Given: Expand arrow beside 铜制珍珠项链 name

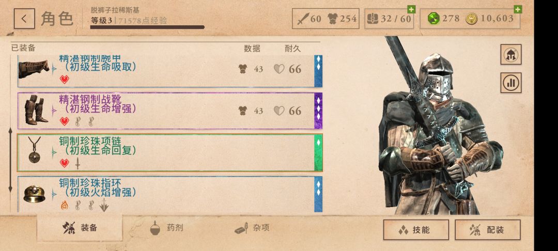Looking at the screenshot, I should click(x=54, y=153).
